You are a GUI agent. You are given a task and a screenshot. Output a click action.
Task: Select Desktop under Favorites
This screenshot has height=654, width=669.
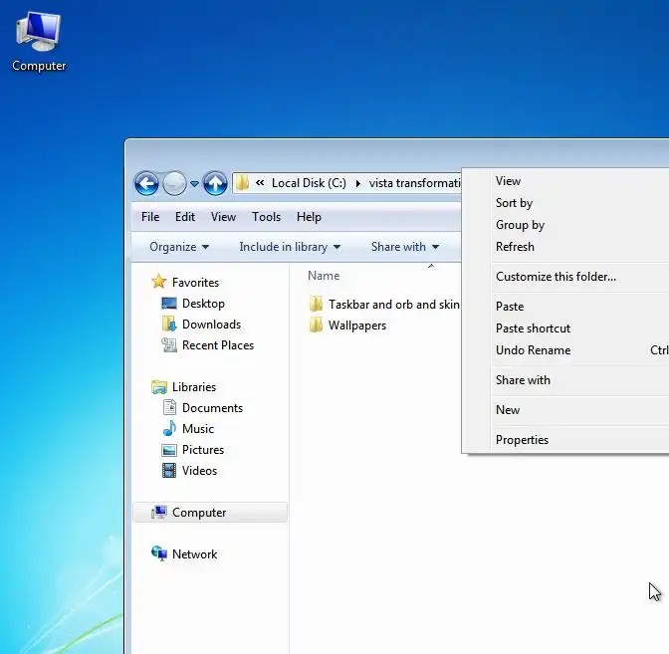[203, 304]
